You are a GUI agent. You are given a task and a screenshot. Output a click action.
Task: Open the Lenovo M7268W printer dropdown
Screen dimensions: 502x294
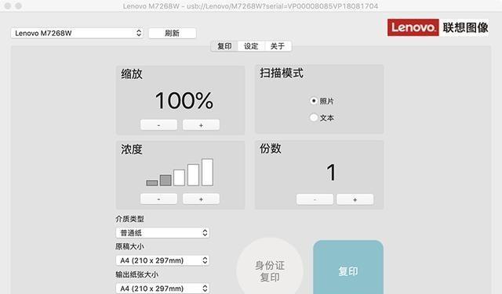coord(77,33)
